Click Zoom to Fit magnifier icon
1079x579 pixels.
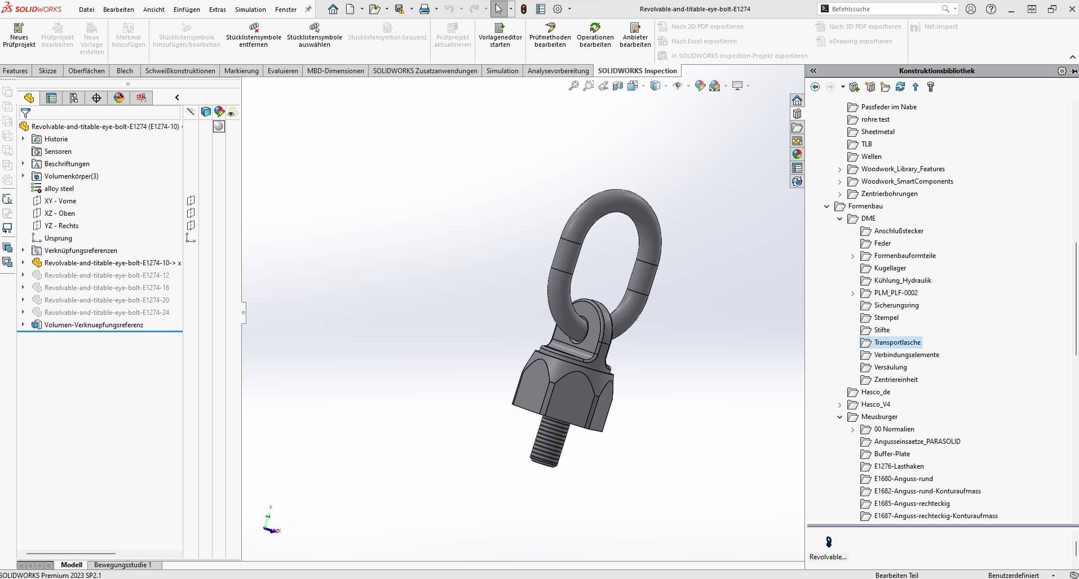[573, 86]
